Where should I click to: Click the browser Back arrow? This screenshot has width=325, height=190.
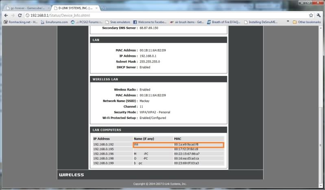(6, 15)
